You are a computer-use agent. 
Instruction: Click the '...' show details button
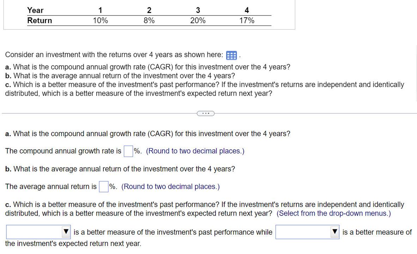click(206, 113)
